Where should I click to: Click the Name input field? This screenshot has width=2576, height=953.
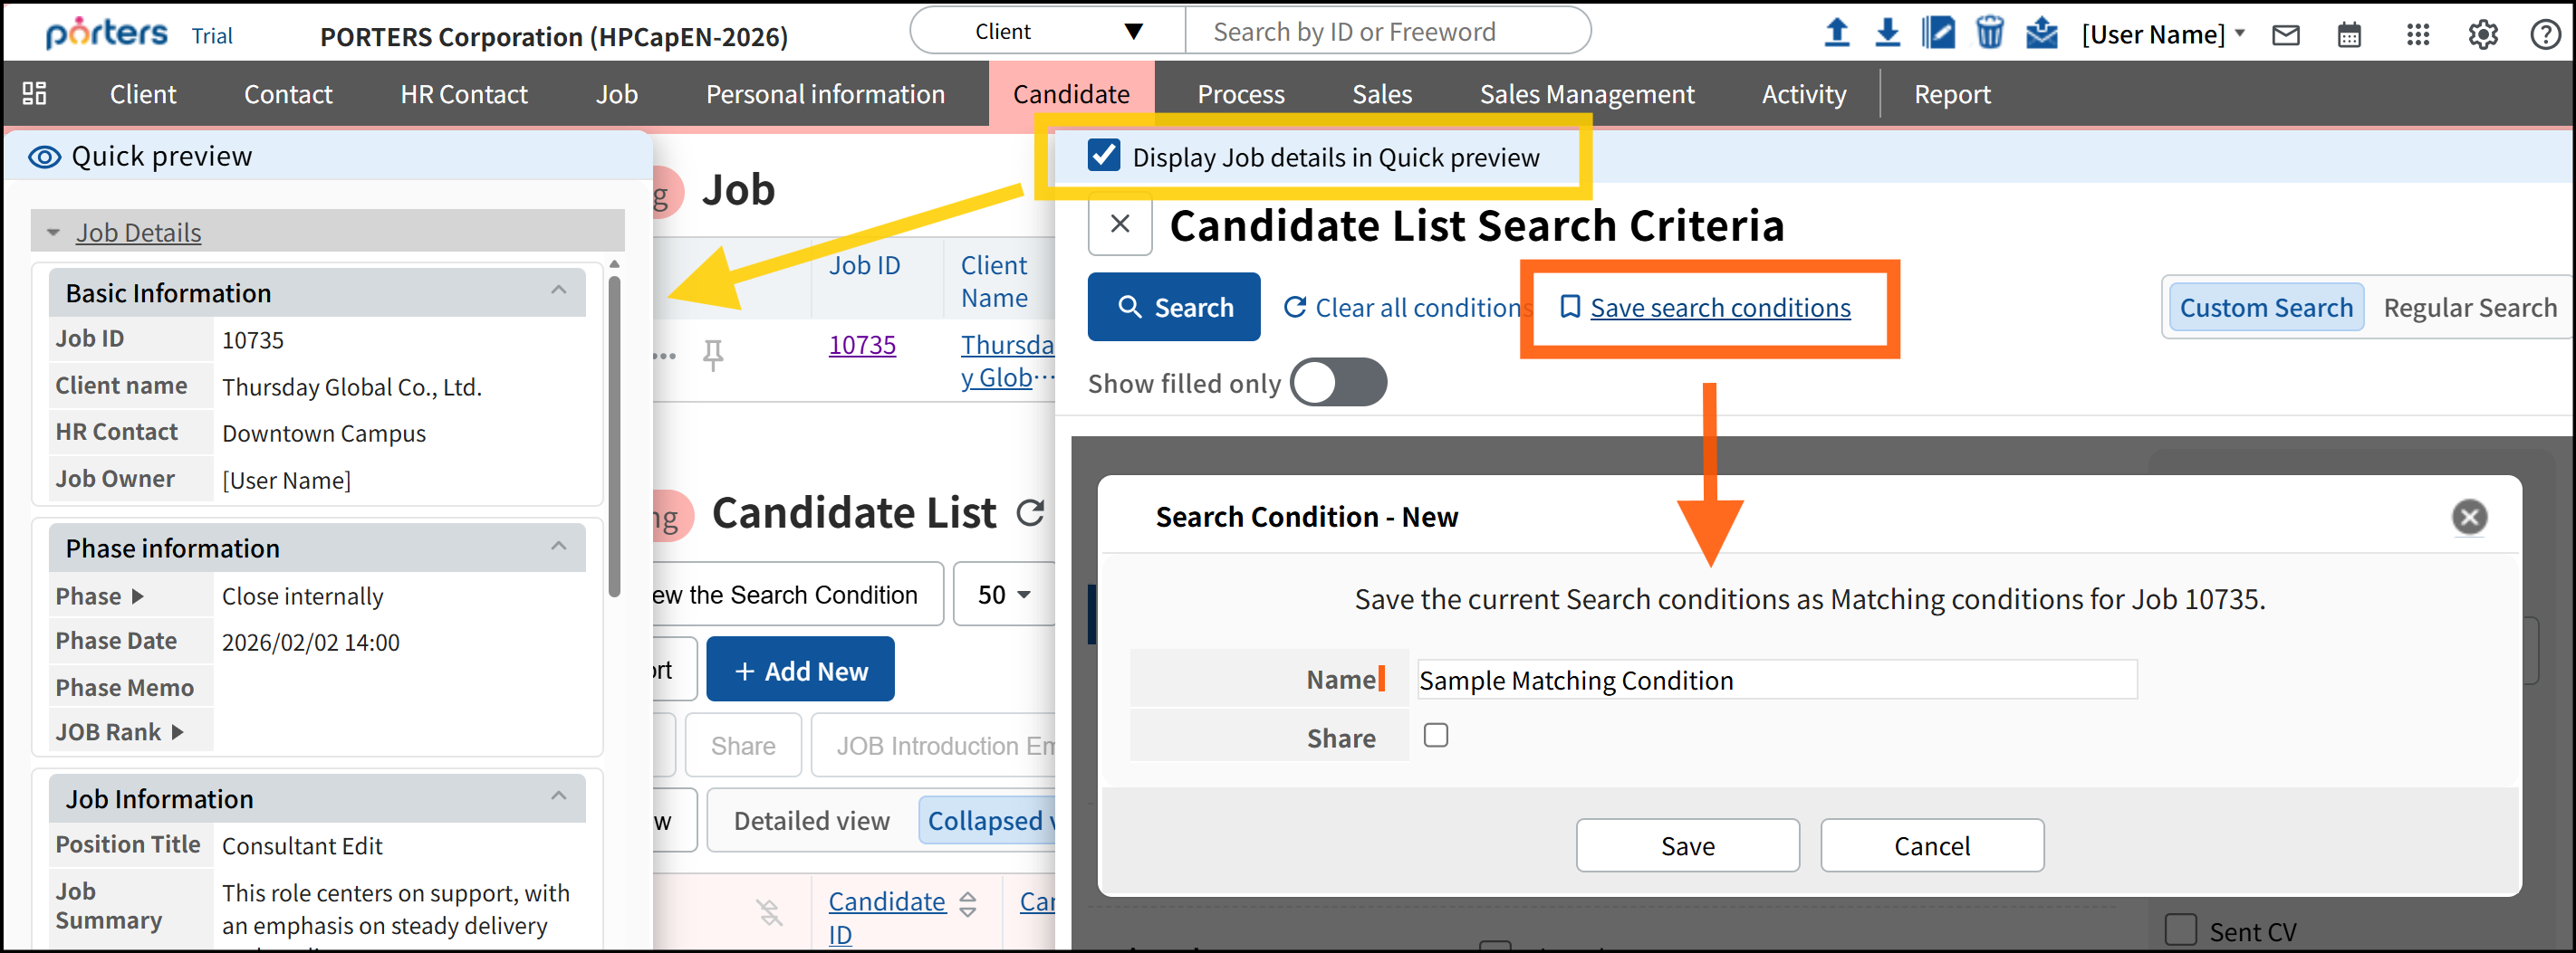tap(1776, 681)
